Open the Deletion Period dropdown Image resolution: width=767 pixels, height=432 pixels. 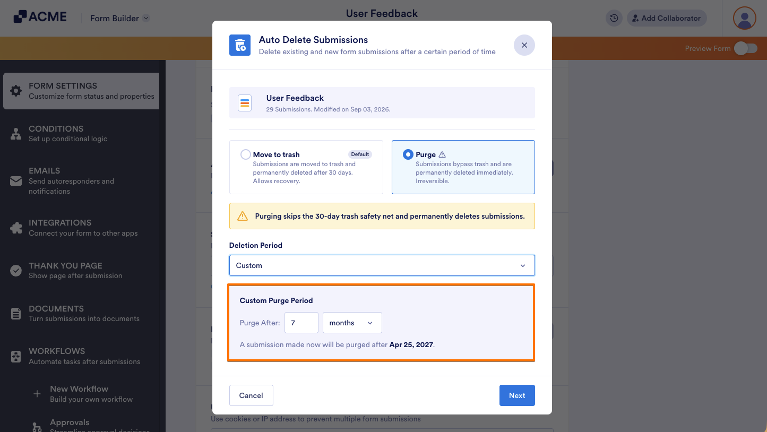coord(382,265)
